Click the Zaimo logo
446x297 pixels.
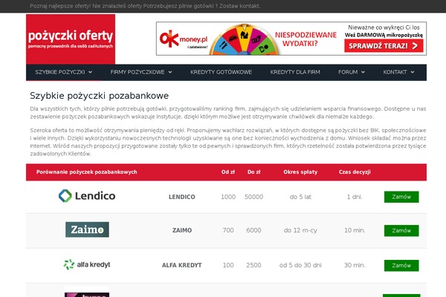(x=87, y=229)
